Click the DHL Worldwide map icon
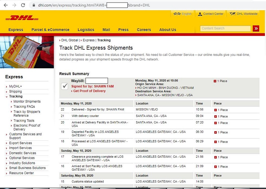266x189 pixels. pyautogui.click(x=232, y=14)
